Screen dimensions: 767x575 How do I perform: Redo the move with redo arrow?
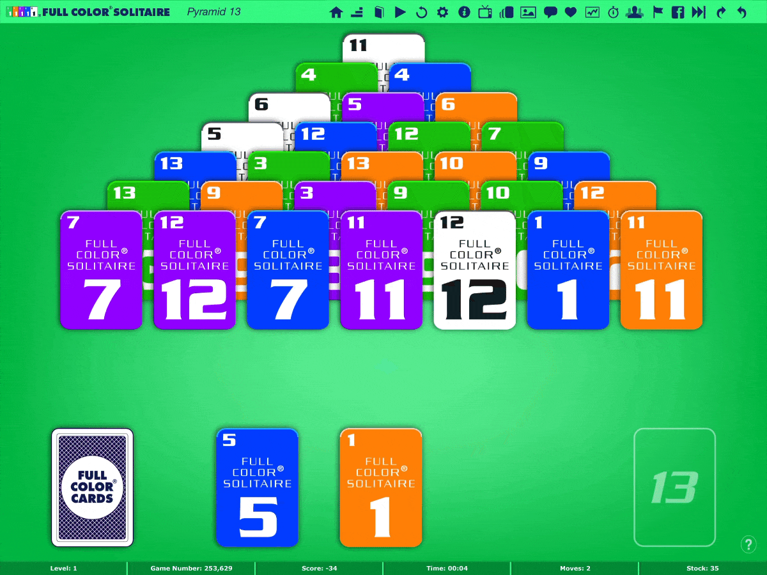pos(722,11)
